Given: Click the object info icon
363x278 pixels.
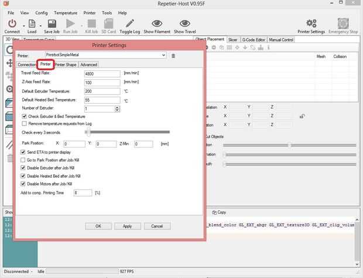Looking at the screenshot, I should [x=269, y=48].
